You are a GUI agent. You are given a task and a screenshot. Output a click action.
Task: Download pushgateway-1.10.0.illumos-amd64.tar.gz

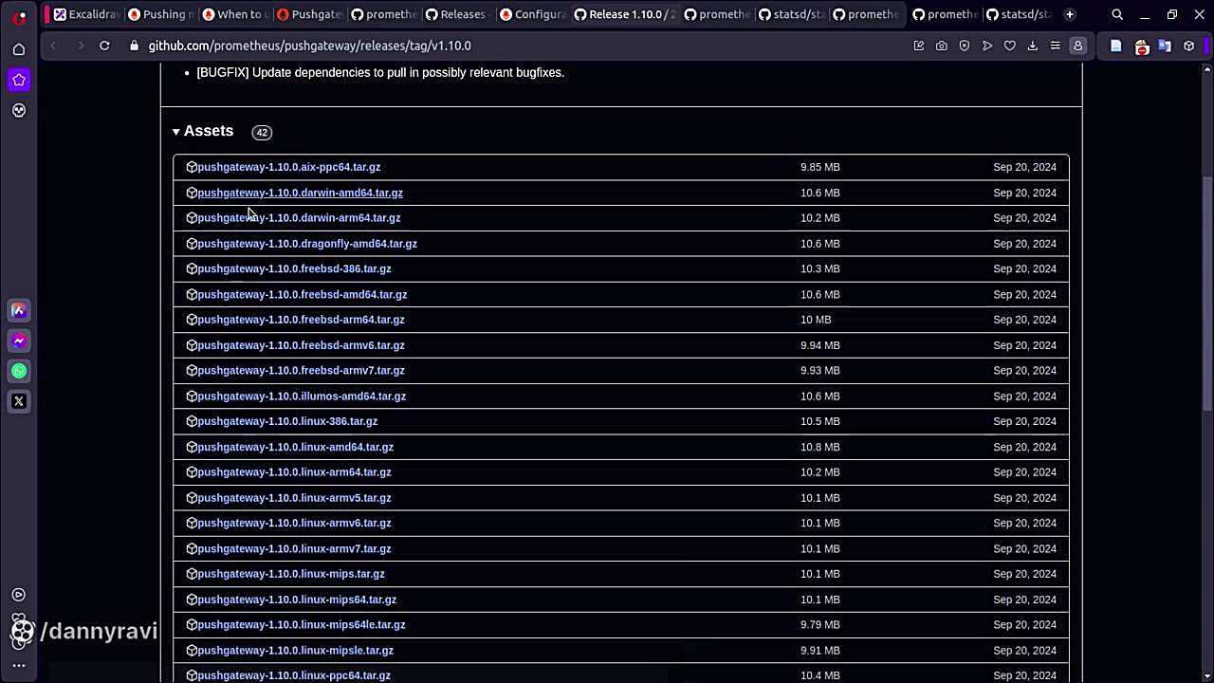pyautogui.click(x=302, y=396)
